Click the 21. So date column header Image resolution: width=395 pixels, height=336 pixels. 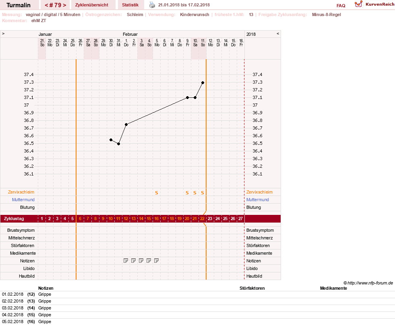(x=42, y=43)
